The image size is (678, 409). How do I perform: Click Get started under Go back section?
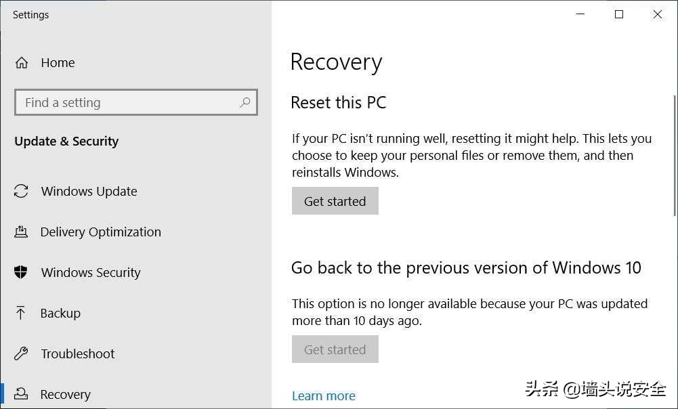[335, 349]
